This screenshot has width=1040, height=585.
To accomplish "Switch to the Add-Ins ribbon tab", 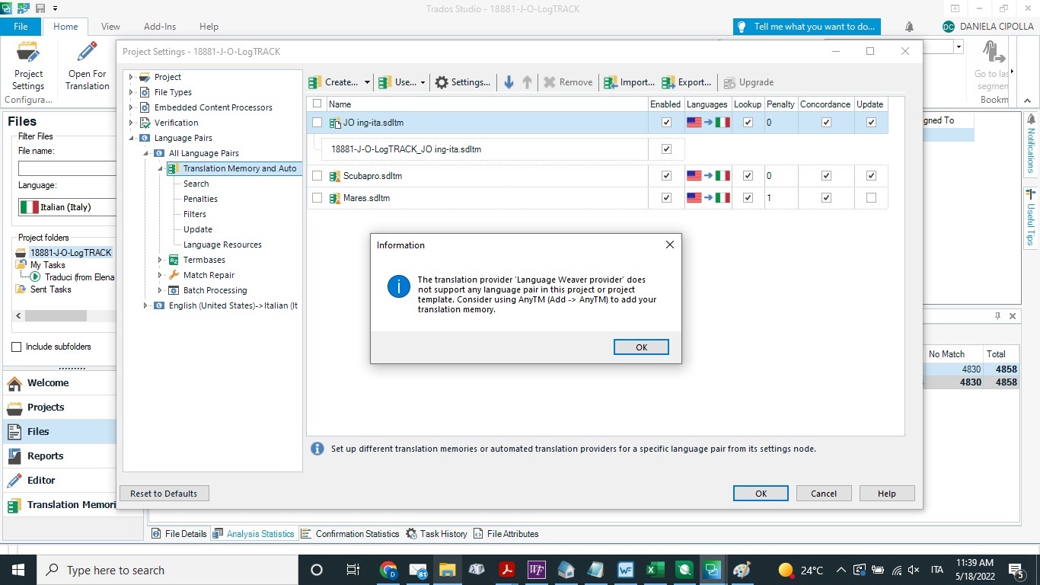I will point(160,27).
